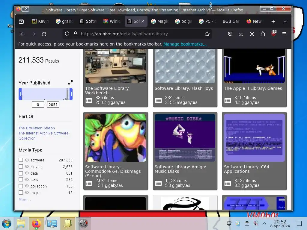Screen dimensions: 307x230
Task: Toggle the eye icon for texts
Action: pos(27,179)
